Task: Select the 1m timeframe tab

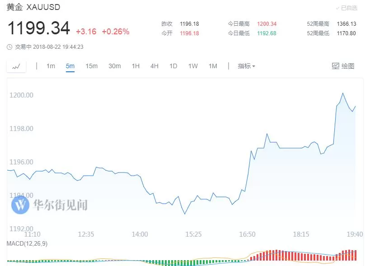Action: (x=51, y=66)
